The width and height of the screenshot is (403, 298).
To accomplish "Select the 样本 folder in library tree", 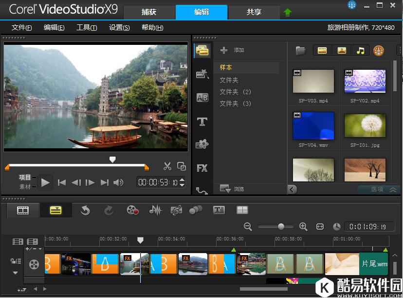I will tap(226, 68).
